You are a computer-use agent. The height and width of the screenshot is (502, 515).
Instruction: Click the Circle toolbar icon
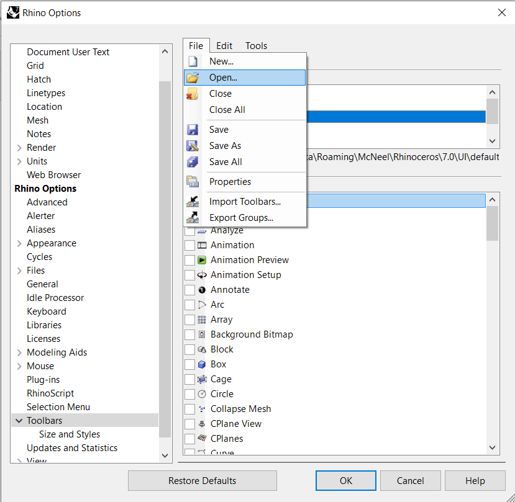[x=202, y=394]
